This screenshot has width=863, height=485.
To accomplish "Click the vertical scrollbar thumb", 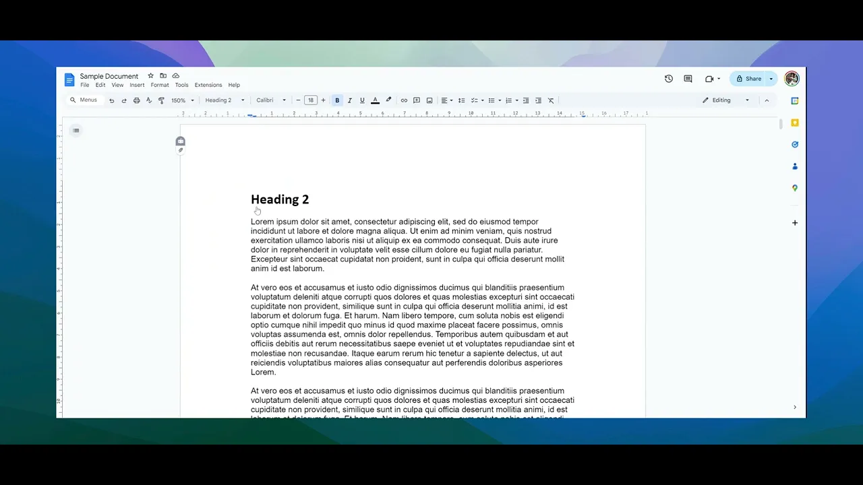I will [781, 124].
